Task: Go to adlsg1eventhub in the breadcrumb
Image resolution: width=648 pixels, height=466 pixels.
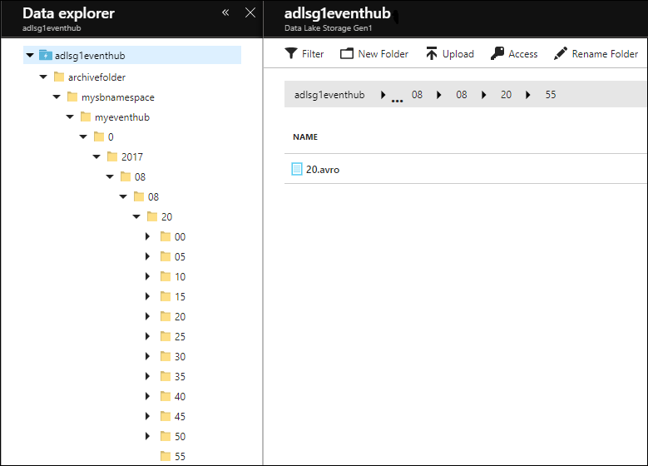Action: [x=329, y=95]
